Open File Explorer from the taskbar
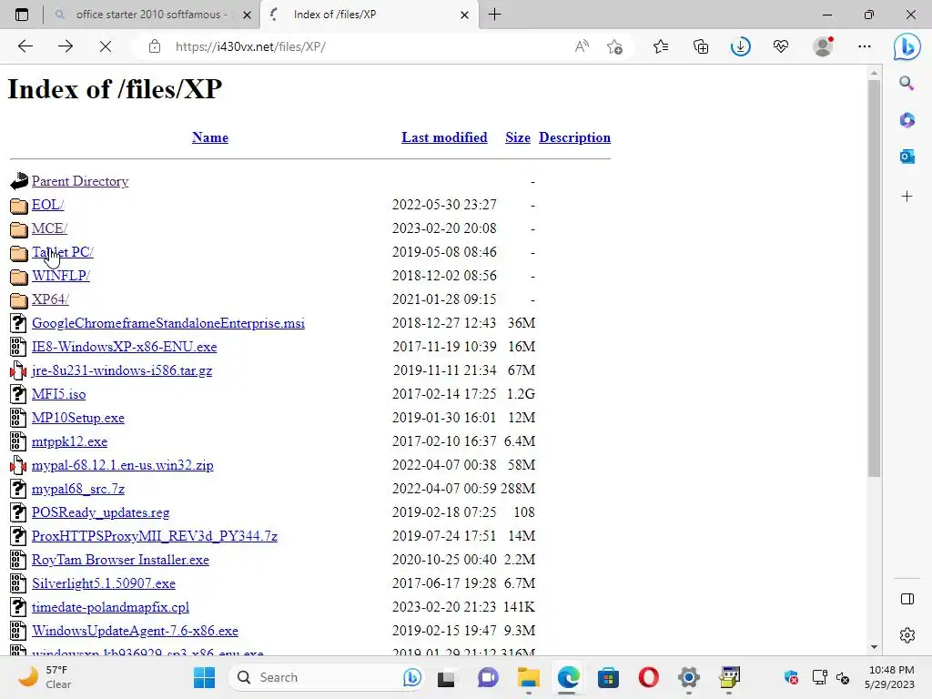This screenshot has width=932, height=699. click(528, 677)
